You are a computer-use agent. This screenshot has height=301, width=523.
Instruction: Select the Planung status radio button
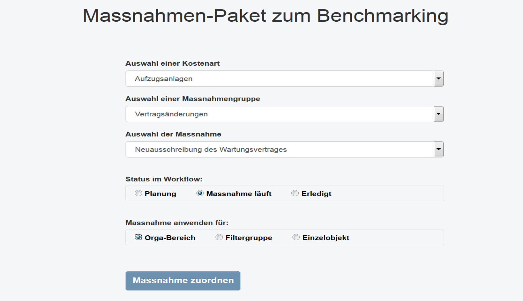pyautogui.click(x=138, y=193)
